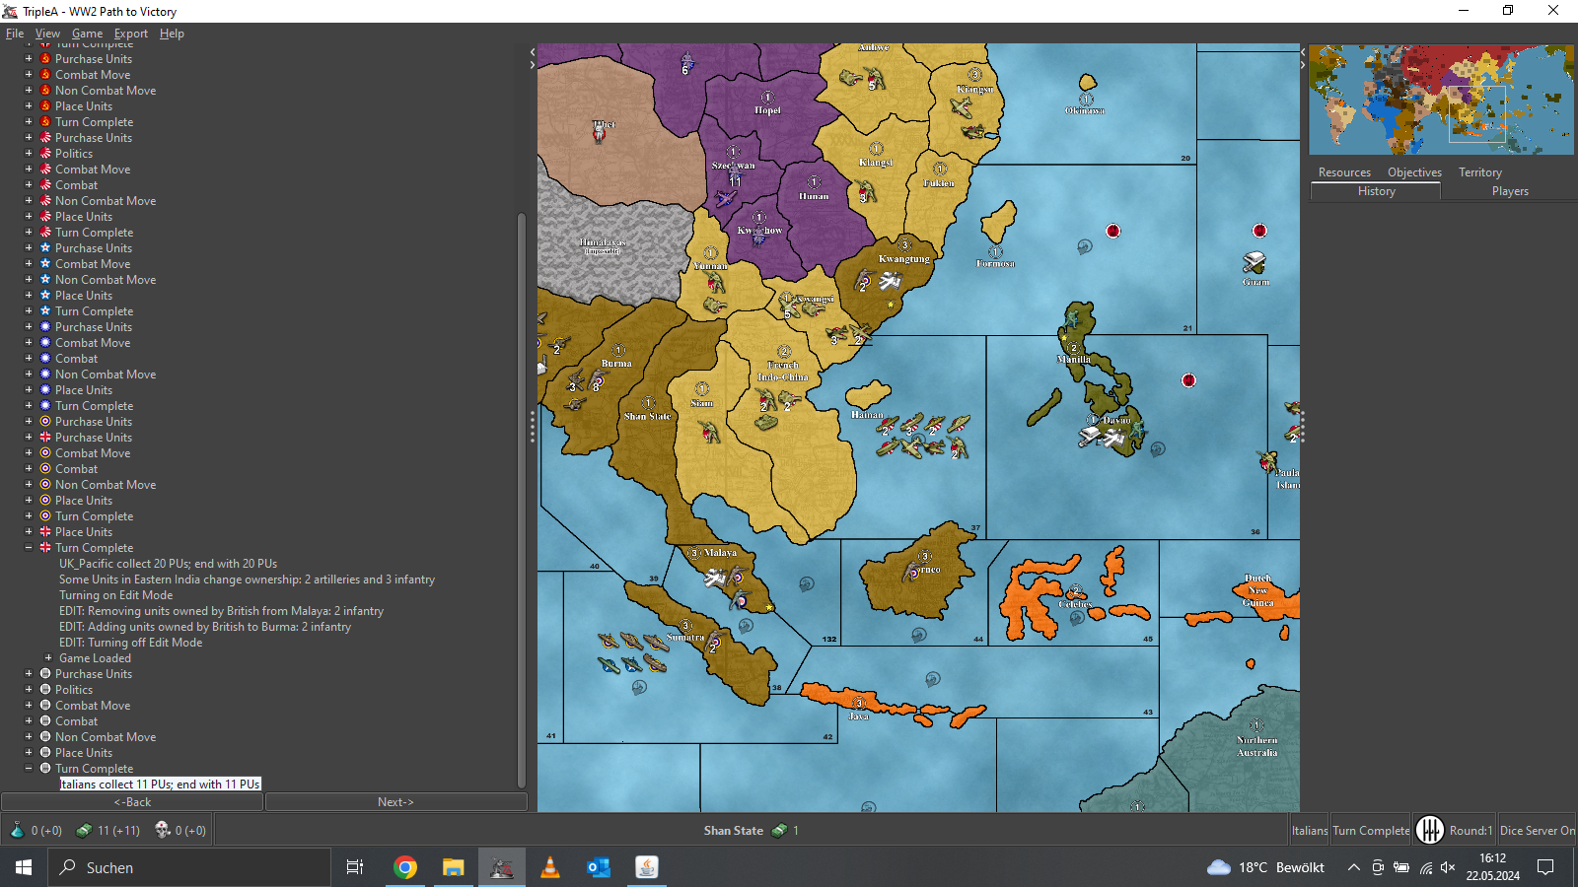Click the Next-> button
Viewport: 1578px width, 887px height.
click(395, 802)
